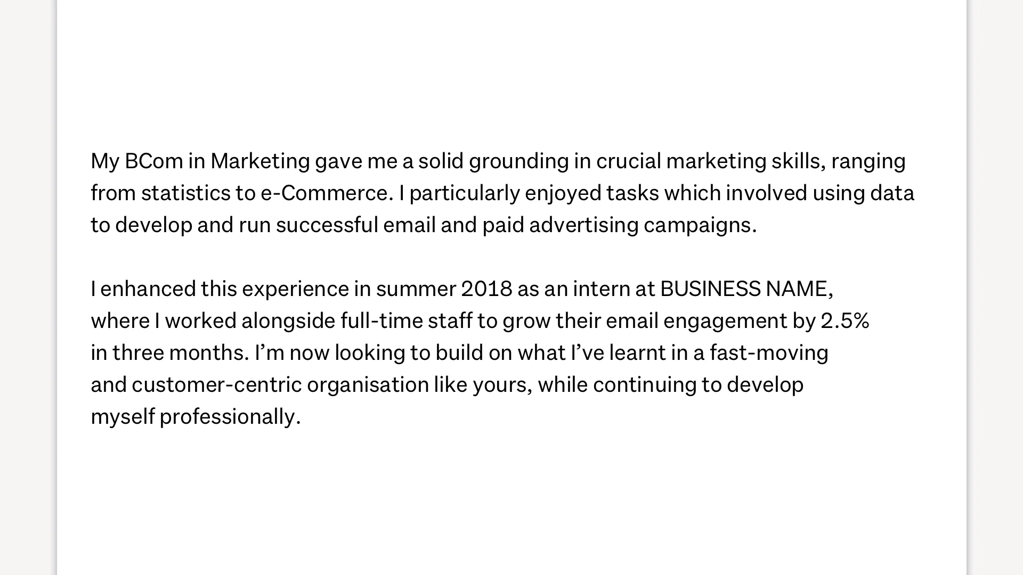Place cursor on the year 2018

click(486, 289)
